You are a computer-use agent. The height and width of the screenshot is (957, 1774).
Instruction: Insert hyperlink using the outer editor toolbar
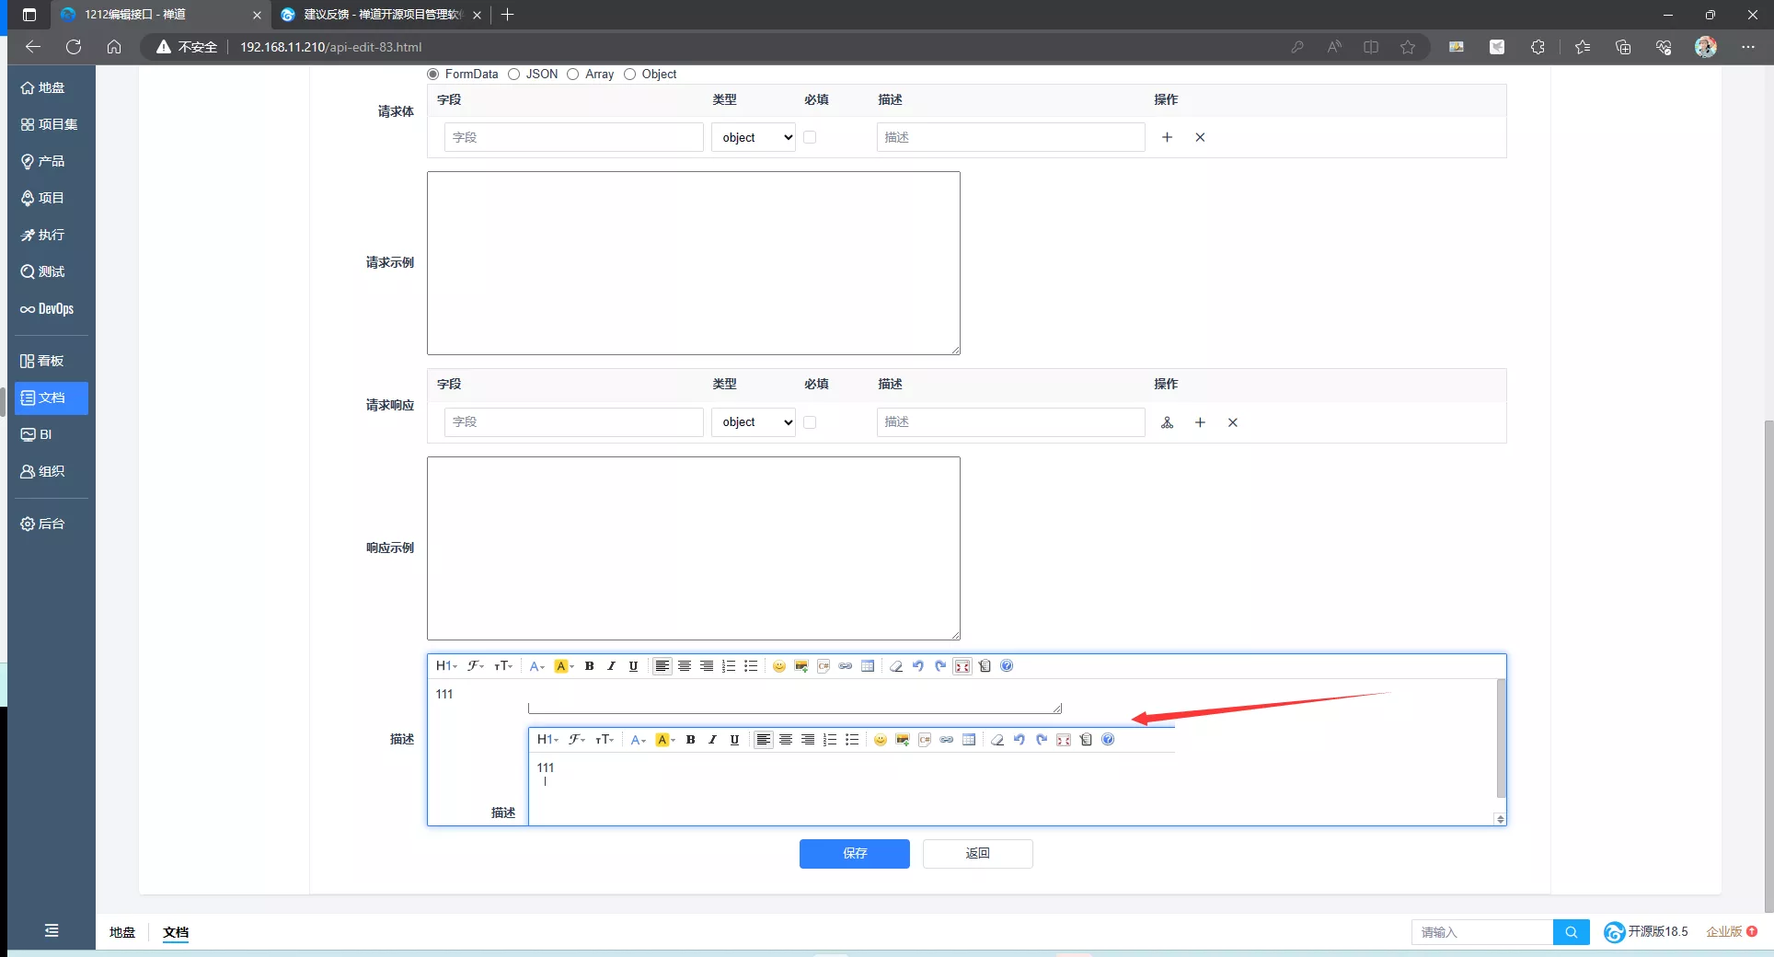846,666
